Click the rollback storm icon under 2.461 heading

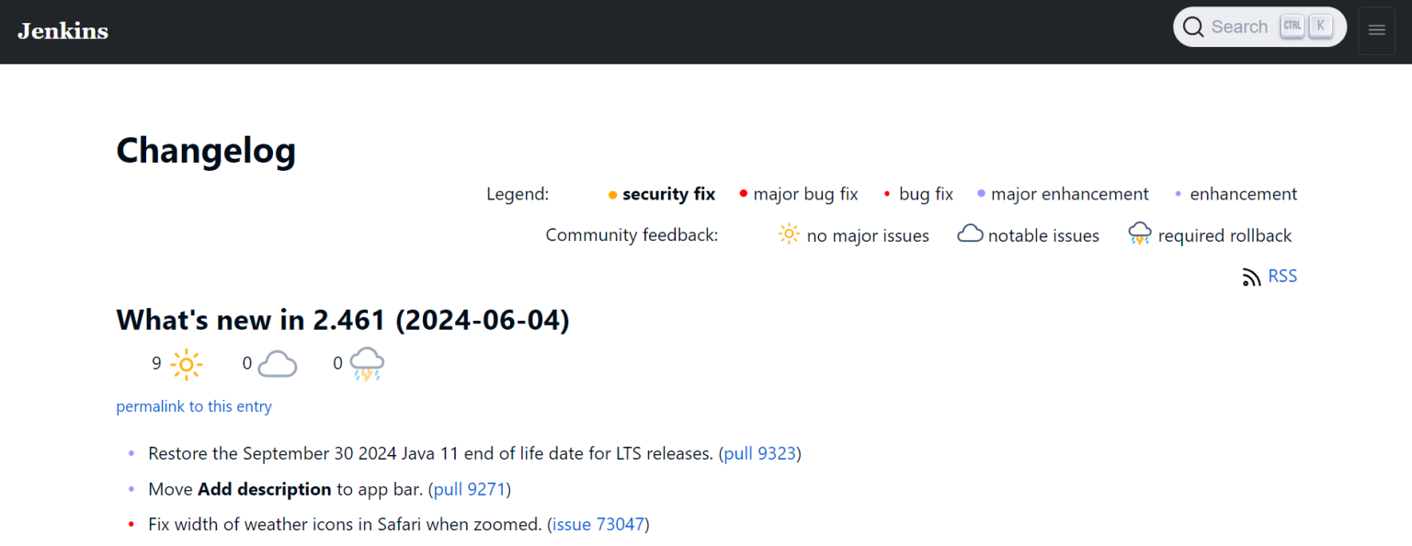point(366,362)
